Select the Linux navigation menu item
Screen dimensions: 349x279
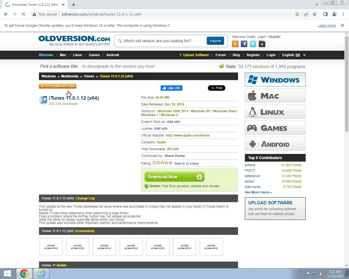click(x=77, y=55)
